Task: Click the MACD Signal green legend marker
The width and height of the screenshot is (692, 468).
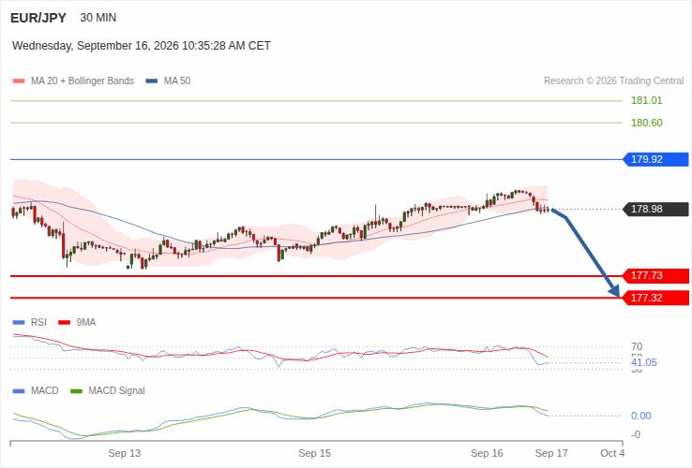Action: [76, 391]
